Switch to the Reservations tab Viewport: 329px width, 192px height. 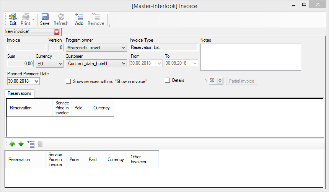pos(20,93)
